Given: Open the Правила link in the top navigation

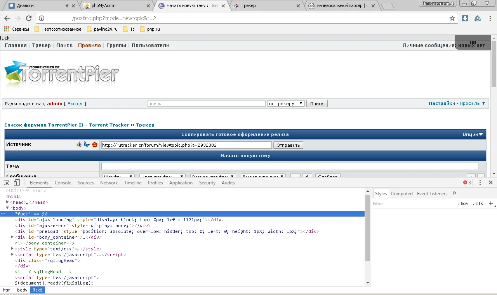Looking at the screenshot, I should click(x=89, y=45).
